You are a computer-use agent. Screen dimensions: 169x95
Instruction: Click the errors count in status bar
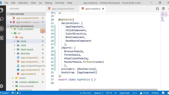[x=13, y=93]
